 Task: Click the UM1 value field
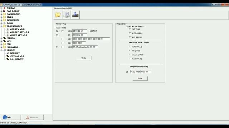click(79, 31)
